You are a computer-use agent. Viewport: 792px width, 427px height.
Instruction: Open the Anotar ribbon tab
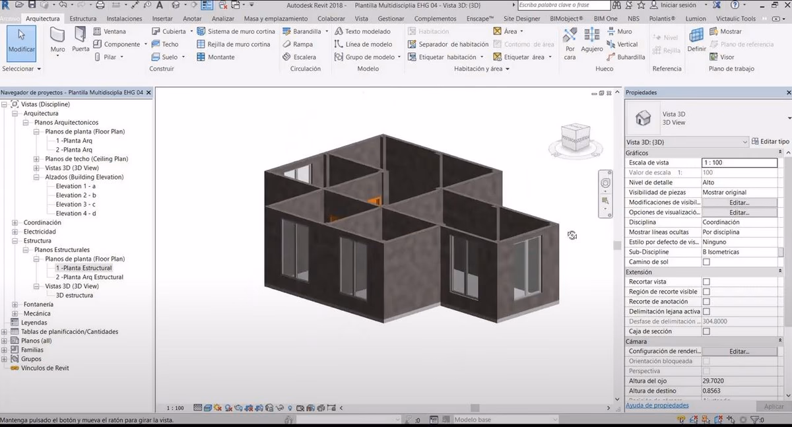tap(192, 18)
